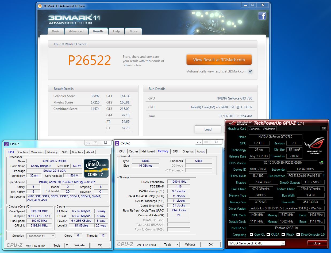
Task: Open the Help tab in 3DMark
Action: point(117,31)
